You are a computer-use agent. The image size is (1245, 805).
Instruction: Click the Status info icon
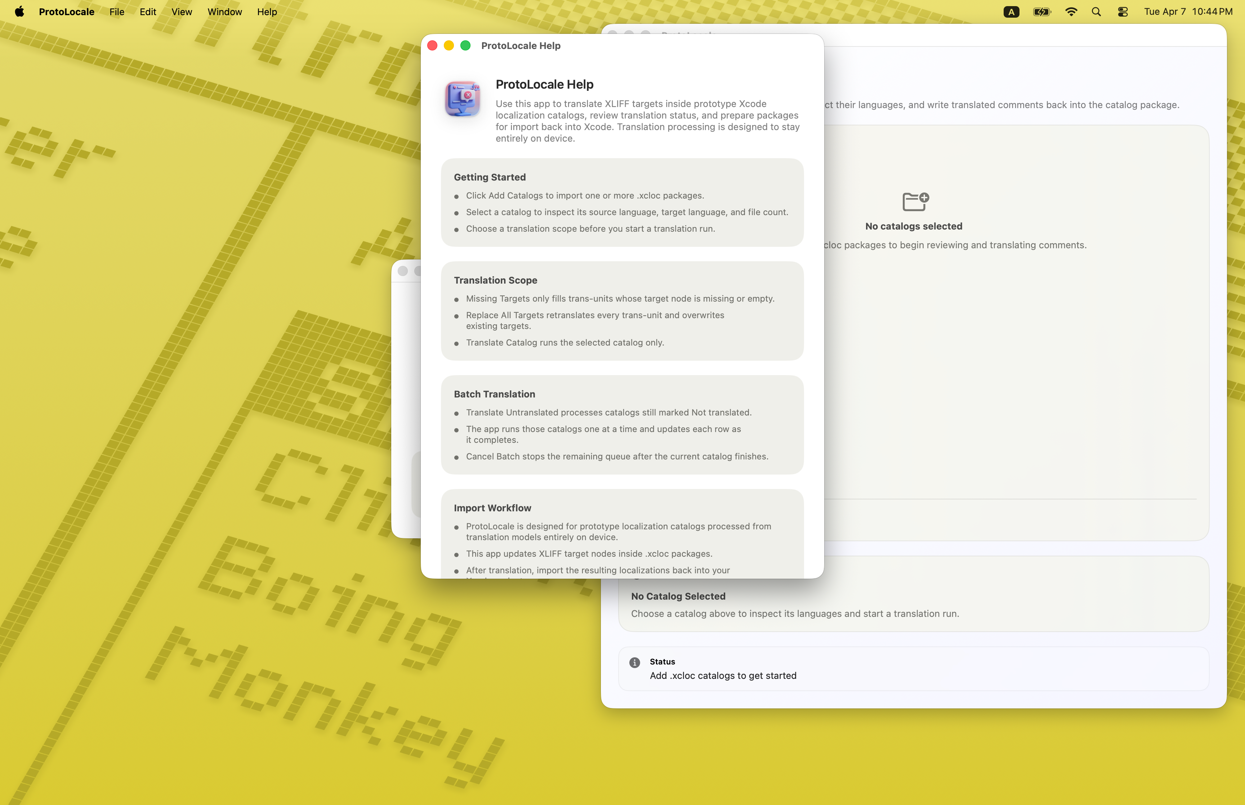tap(634, 662)
